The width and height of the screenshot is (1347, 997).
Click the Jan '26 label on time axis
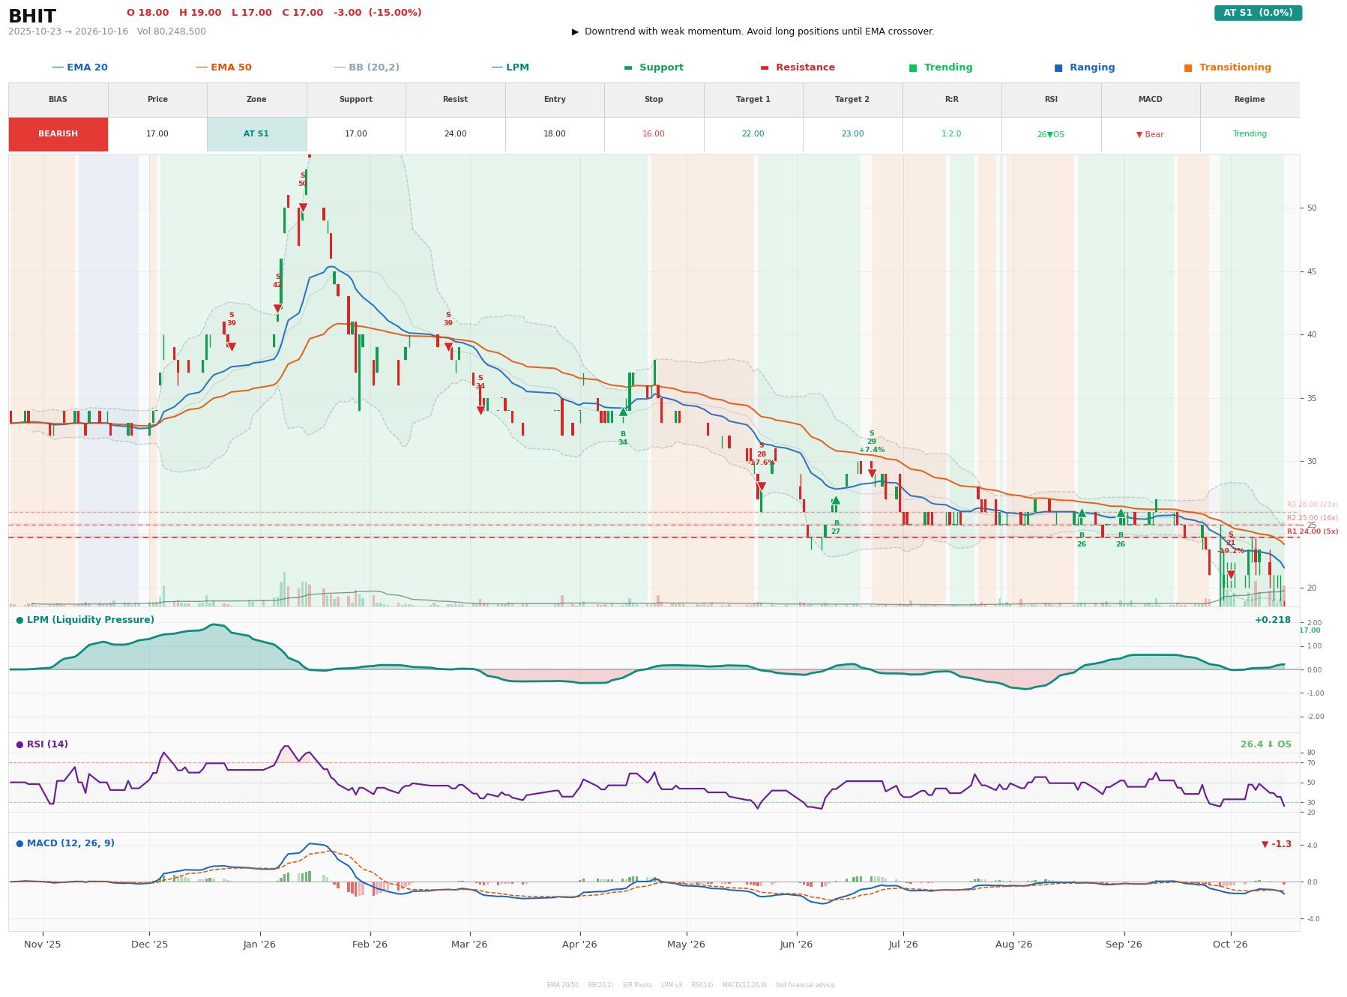(259, 945)
